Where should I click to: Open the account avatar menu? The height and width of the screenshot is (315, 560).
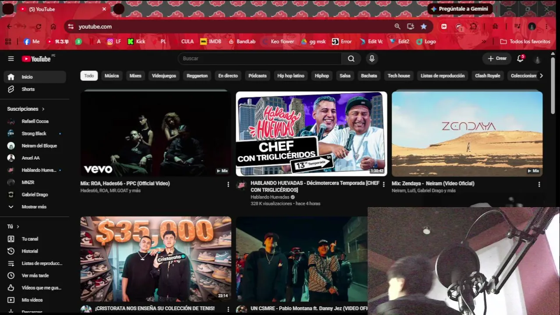[x=538, y=59]
